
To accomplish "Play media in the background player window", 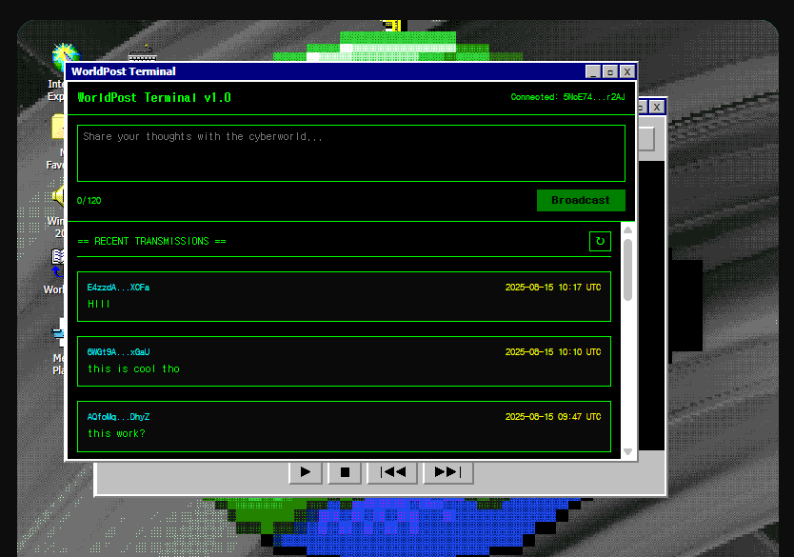I will coord(306,472).
